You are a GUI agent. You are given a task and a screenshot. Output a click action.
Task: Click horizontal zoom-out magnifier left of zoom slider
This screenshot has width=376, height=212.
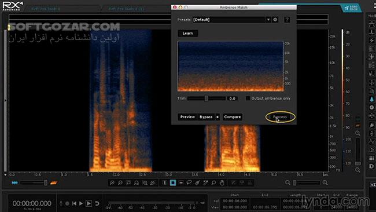(287, 183)
